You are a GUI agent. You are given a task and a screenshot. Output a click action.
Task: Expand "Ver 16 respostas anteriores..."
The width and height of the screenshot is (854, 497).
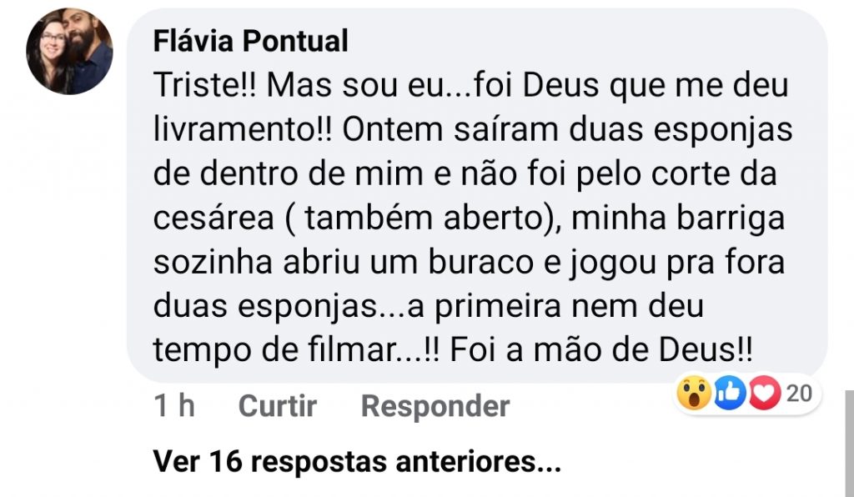pyautogui.click(x=357, y=460)
